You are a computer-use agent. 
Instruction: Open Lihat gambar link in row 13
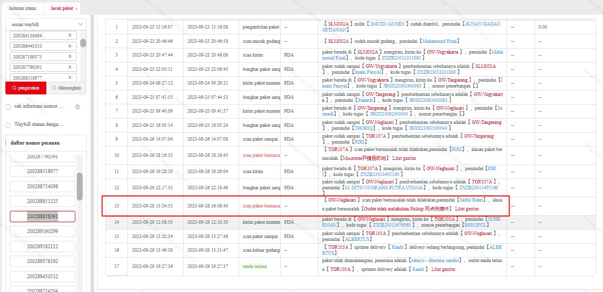(x=467, y=208)
